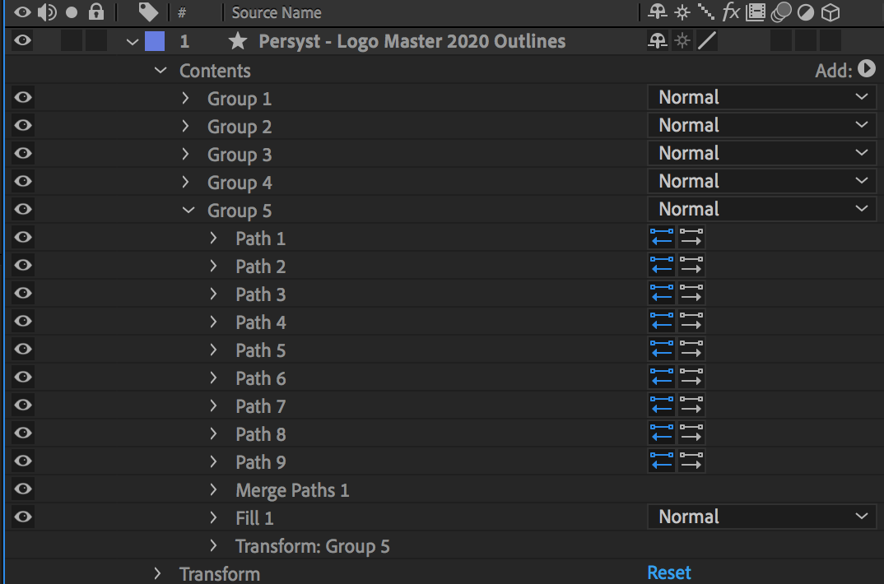The width and height of the screenshot is (884, 584).
Task: Open the Add menu for shape contents
Action: 865,70
